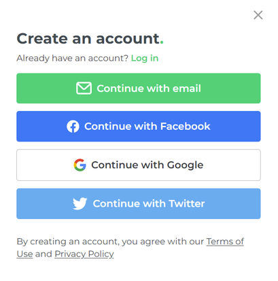Click the word Facebook in the blue button
278x281 pixels.
click(x=185, y=127)
